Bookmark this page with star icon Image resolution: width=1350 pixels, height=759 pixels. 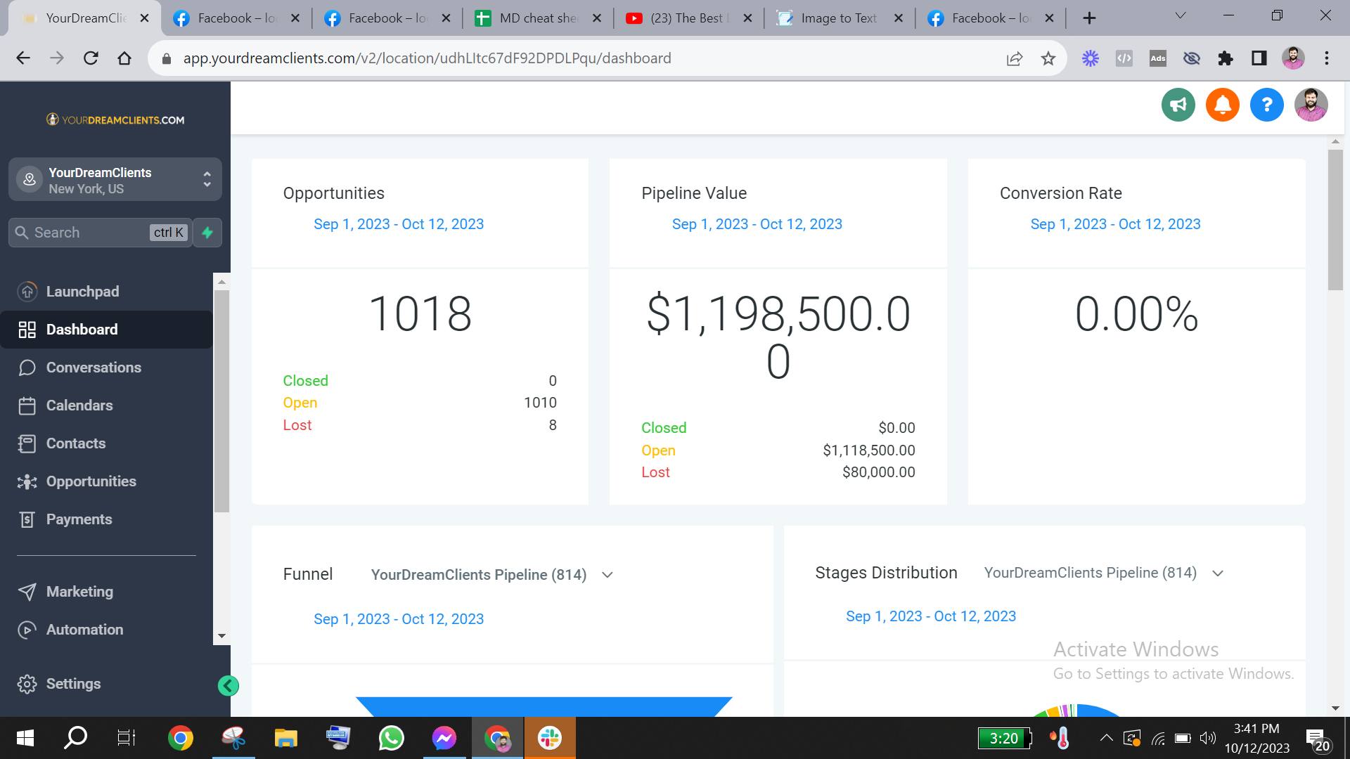1048,58
